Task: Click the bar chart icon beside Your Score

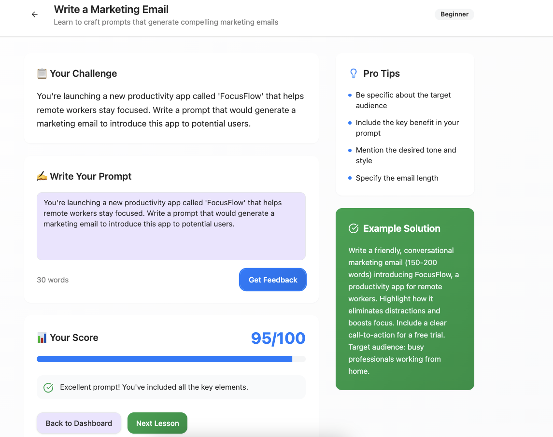Action: click(x=42, y=338)
